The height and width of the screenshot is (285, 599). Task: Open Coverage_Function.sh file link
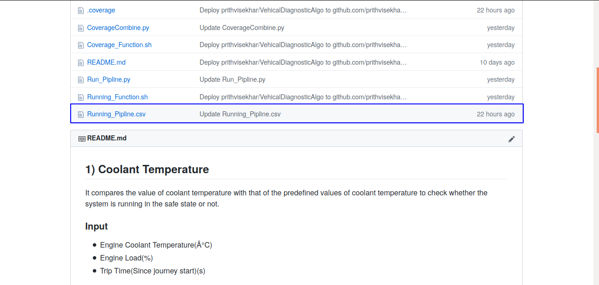click(119, 45)
